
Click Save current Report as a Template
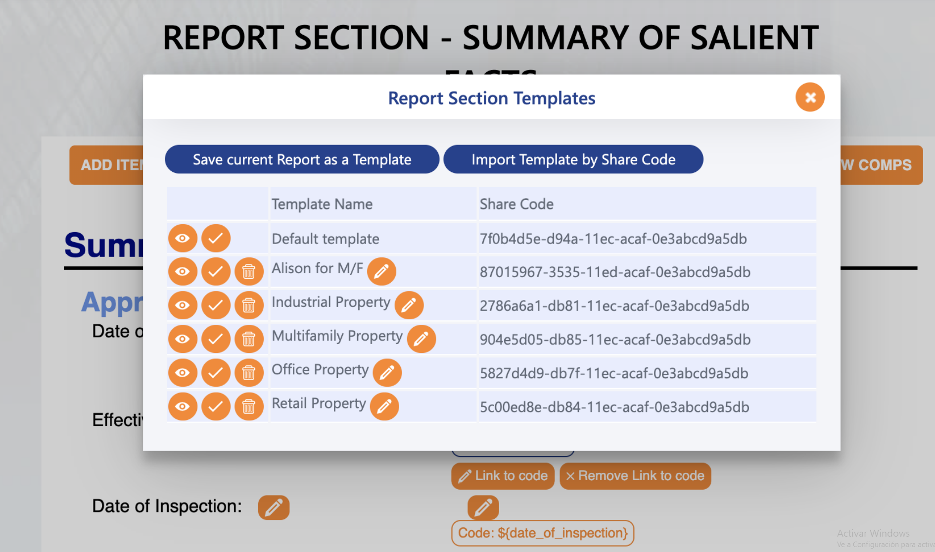(x=302, y=159)
